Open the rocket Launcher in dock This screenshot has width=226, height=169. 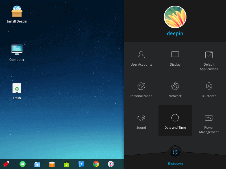click(x=6, y=164)
